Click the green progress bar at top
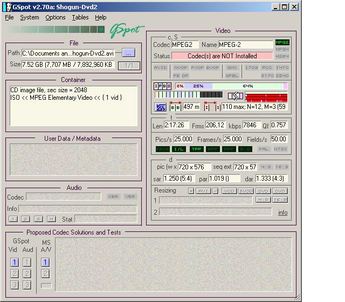The height and width of the screenshot is (302, 345). tap(56, 29)
